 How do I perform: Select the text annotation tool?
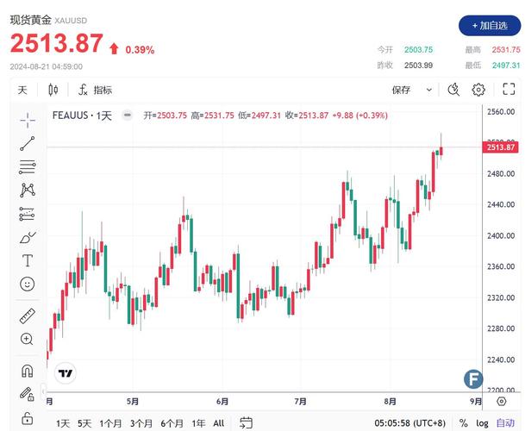pos(28,260)
